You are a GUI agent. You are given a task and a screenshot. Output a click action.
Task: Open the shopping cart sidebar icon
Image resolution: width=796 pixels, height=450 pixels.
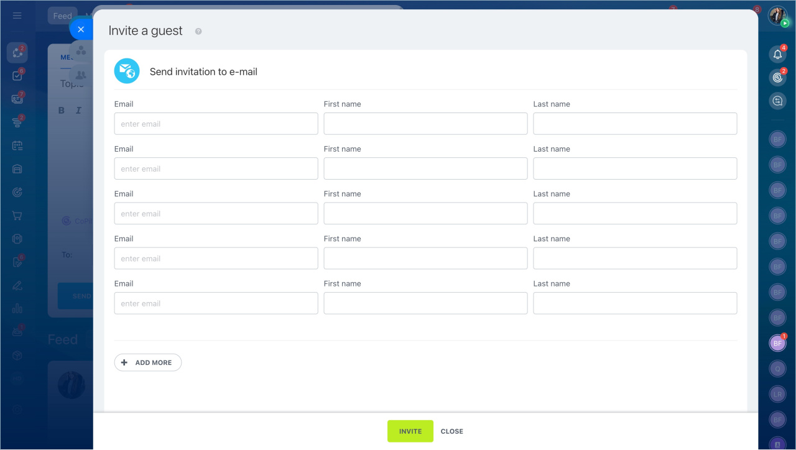coord(17,216)
